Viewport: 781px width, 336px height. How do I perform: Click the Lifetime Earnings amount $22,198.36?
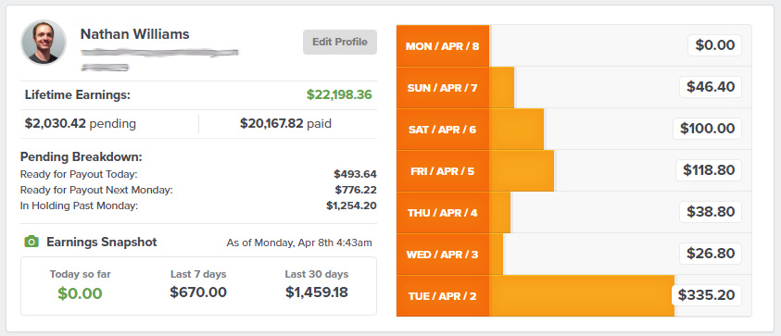click(339, 94)
